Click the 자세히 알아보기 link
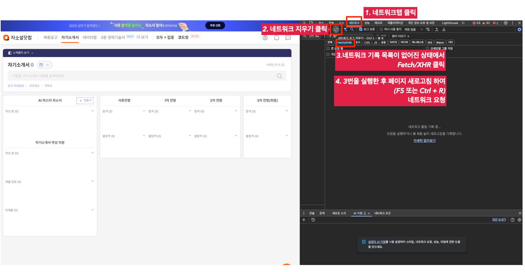The width and height of the screenshot is (525, 272). pyautogui.click(x=424, y=141)
